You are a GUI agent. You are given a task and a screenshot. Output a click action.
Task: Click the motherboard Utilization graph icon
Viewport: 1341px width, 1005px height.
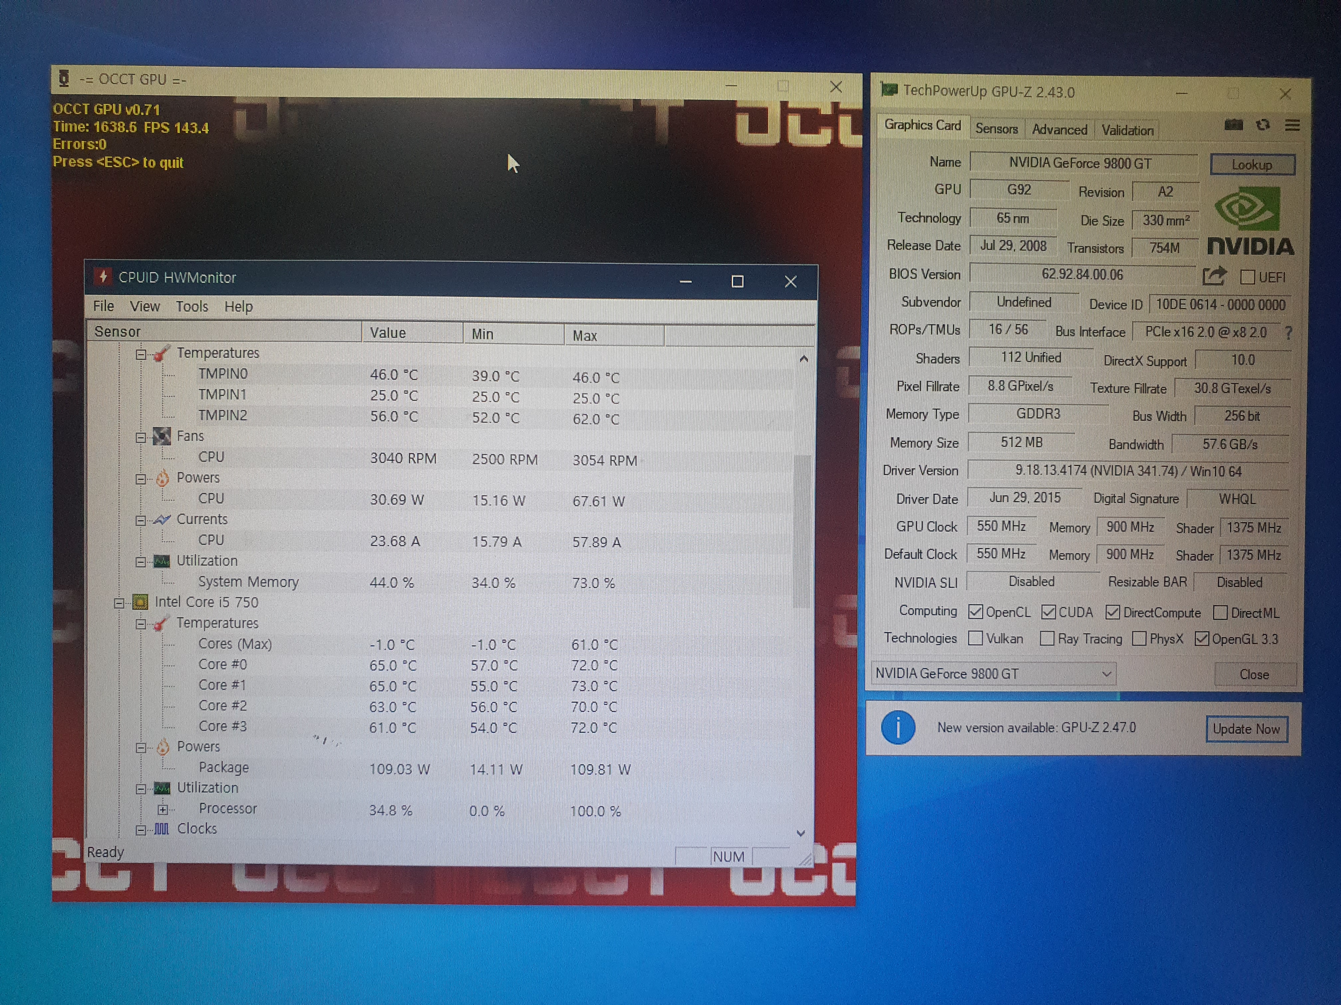coord(161,561)
